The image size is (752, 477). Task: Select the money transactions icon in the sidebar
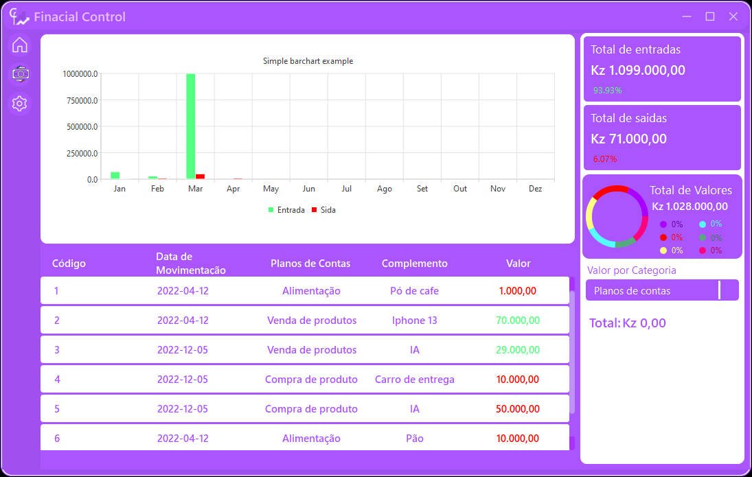click(x=20, y=74)
